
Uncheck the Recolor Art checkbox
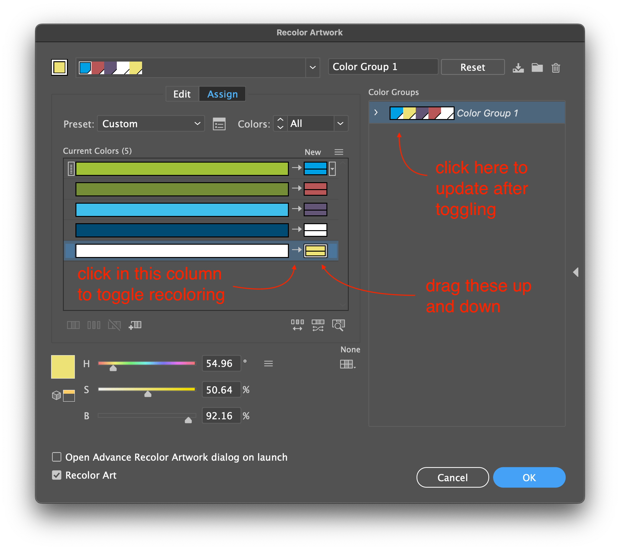[57, 475]
